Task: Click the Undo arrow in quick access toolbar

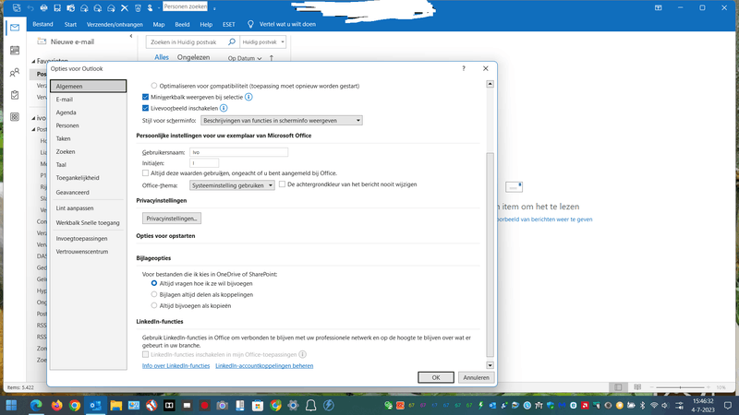Action: pyautogui.click(x=30, y=8)
